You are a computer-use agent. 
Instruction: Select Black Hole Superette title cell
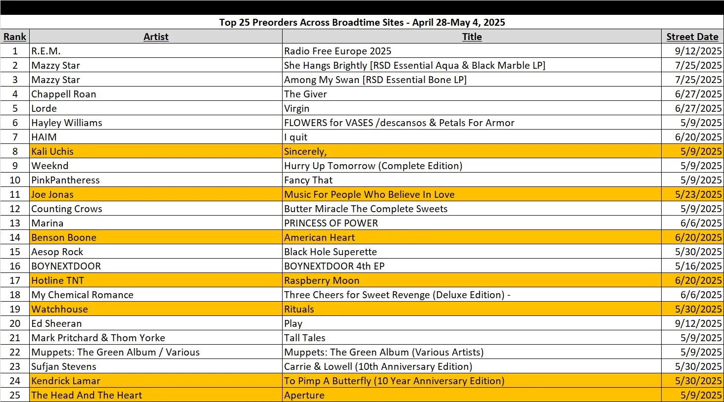[x=472, y=252]
